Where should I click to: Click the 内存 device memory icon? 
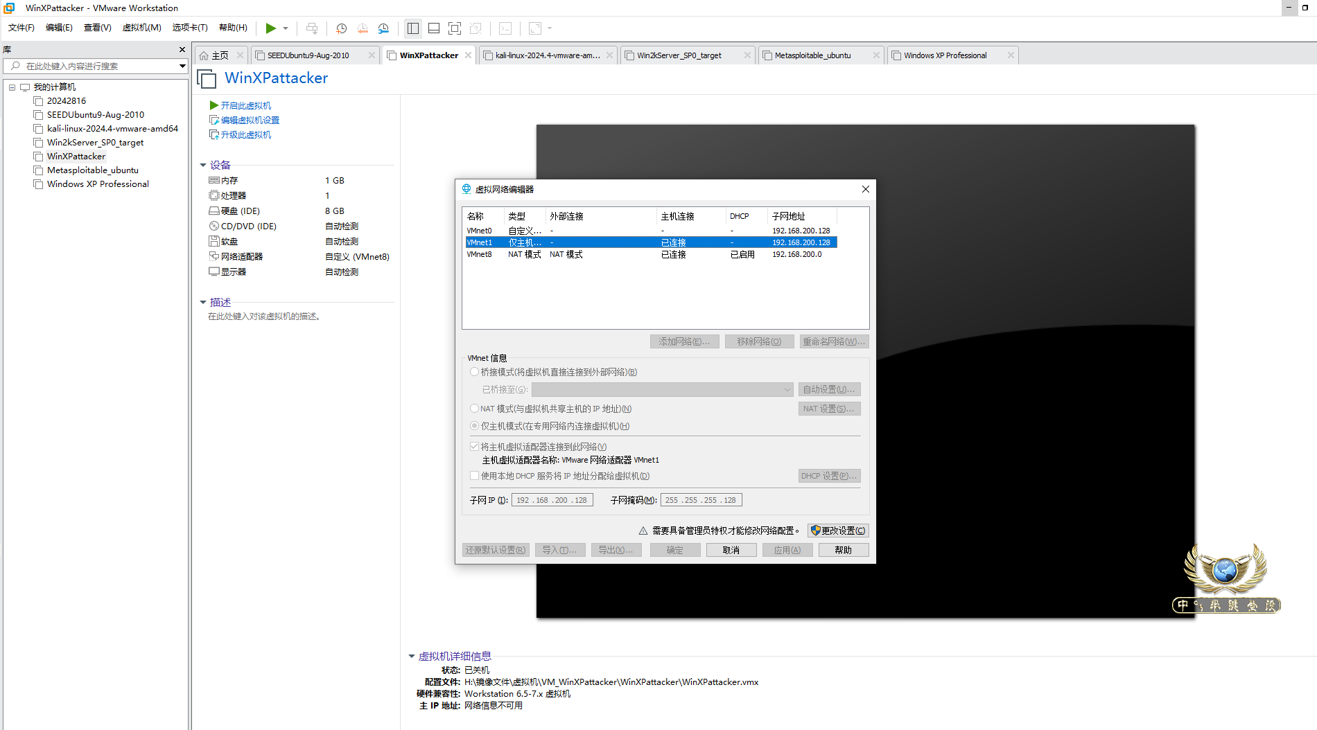click(214, 180)
